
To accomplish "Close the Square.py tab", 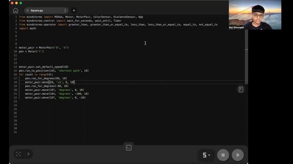I will [27, 10].
